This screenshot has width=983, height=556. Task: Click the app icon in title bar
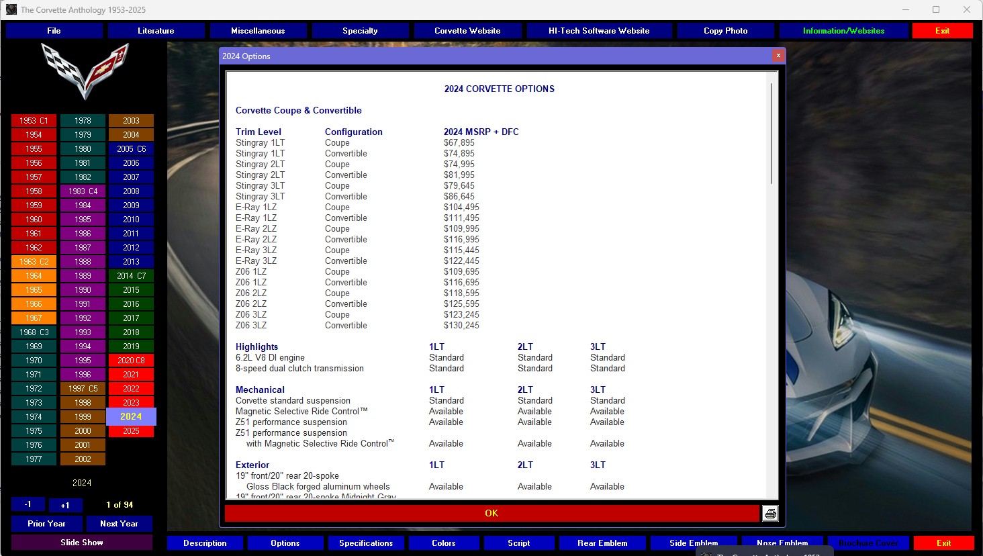click(11, 9)
